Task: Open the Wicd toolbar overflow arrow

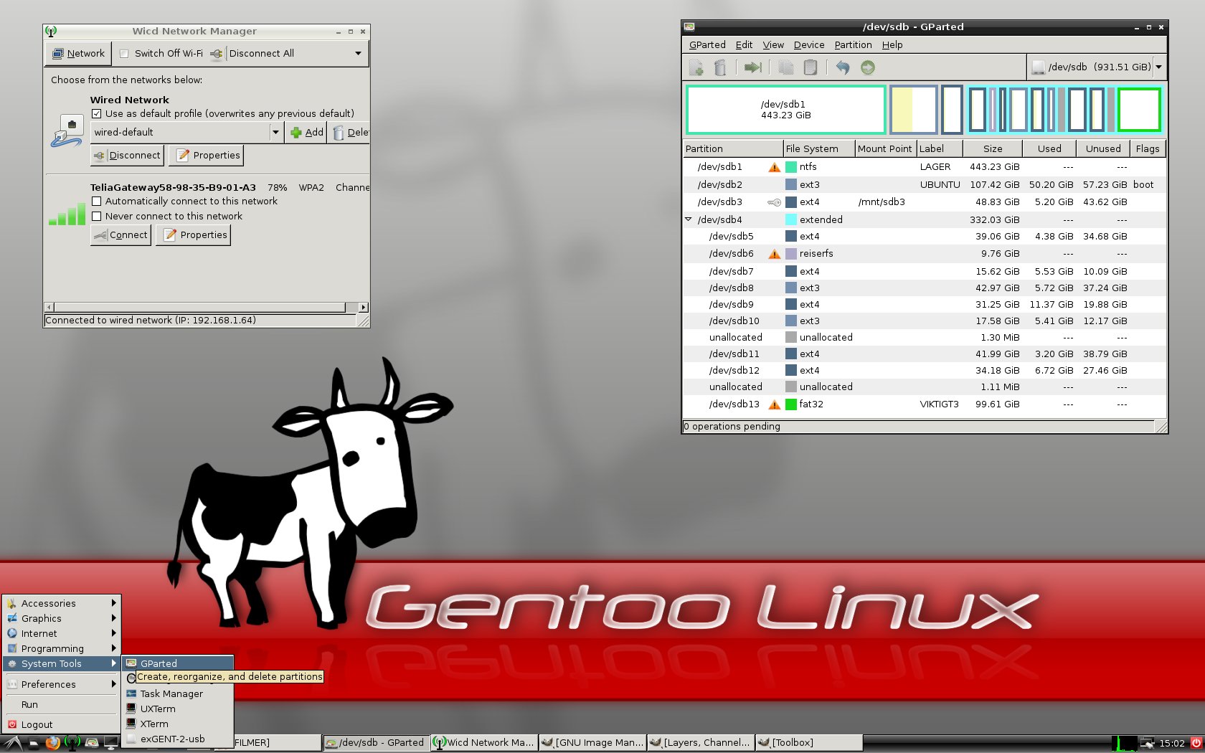Action: coord(358,54)
